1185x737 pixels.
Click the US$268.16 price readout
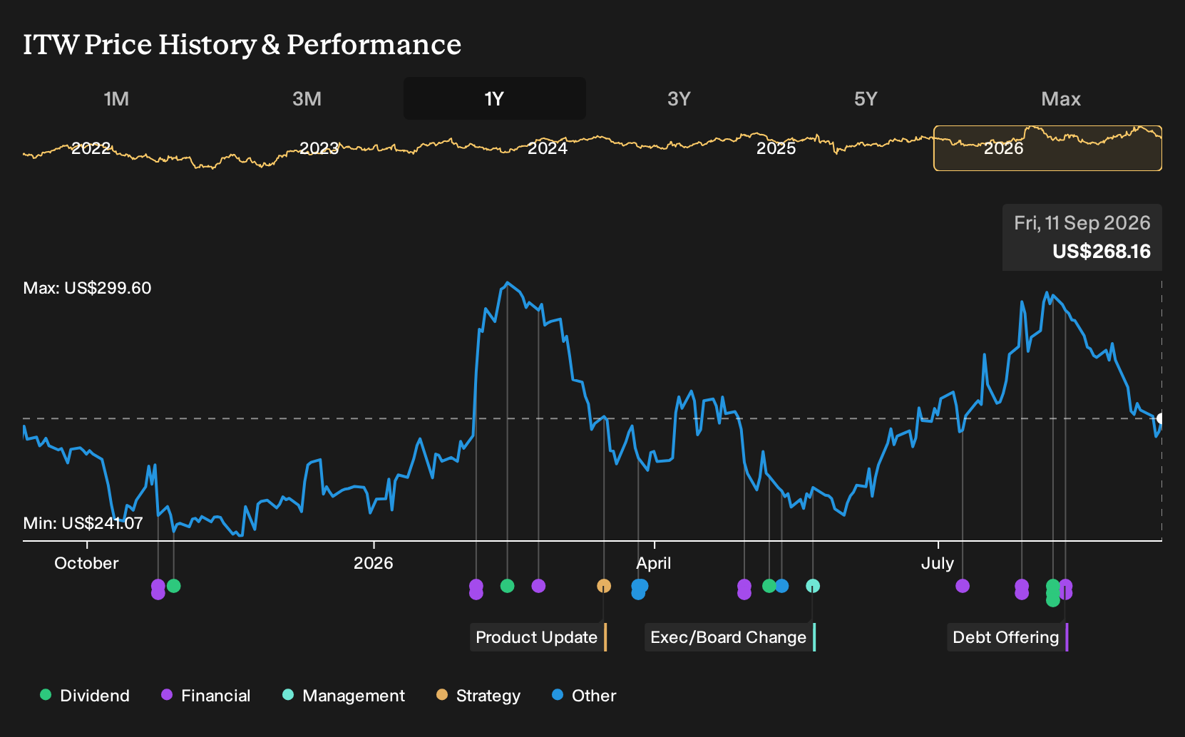(x=1102, y=252)
